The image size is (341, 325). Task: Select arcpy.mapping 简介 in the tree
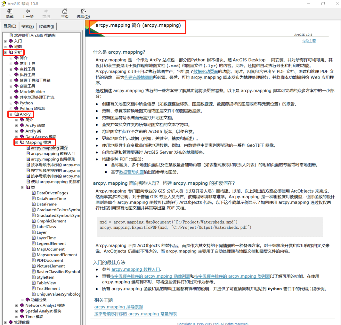[49, 148]
